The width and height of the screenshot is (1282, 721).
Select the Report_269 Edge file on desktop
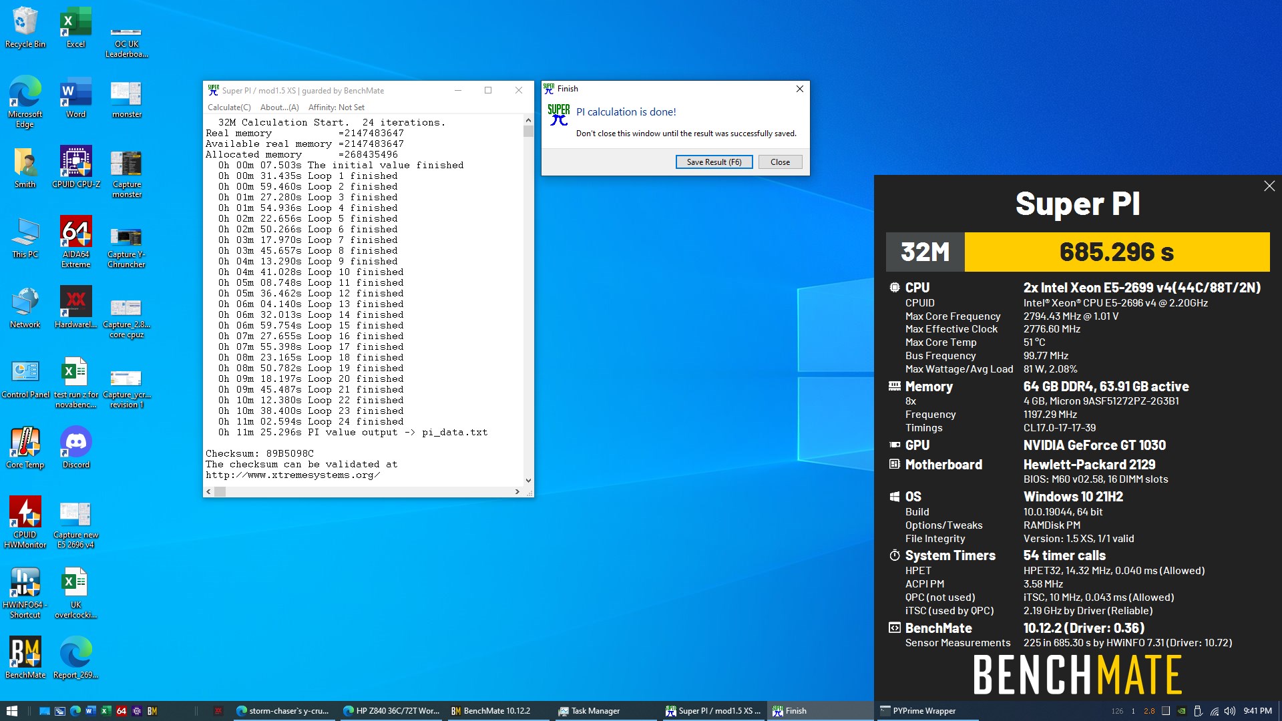75,658
